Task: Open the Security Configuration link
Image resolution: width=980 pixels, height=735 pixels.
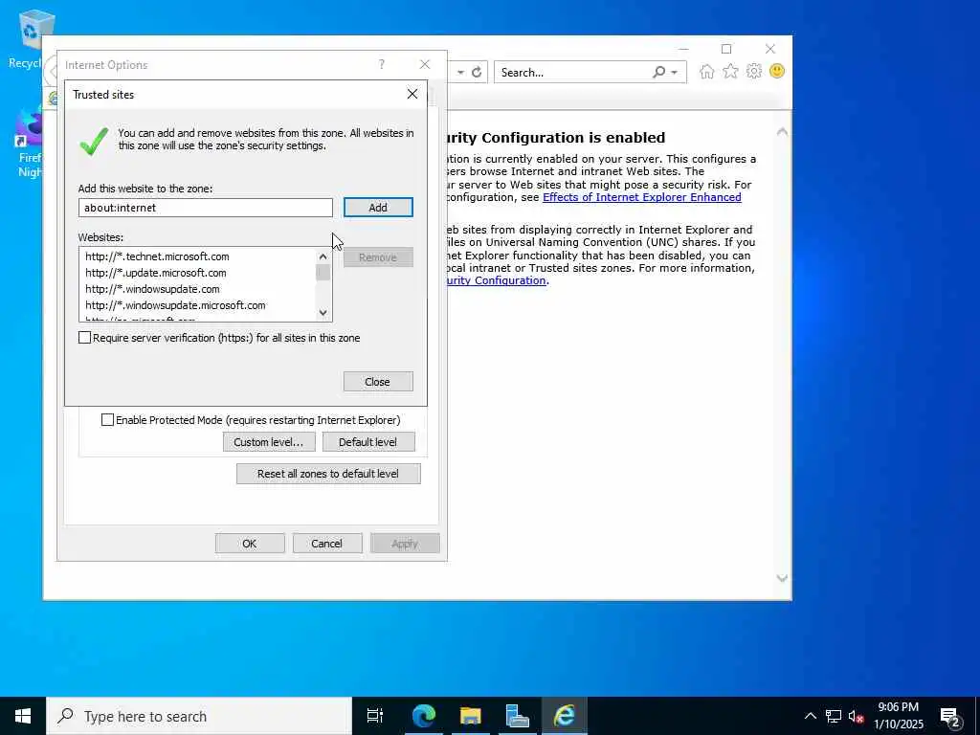Action: pyautogui.click(x=497, y=280)
